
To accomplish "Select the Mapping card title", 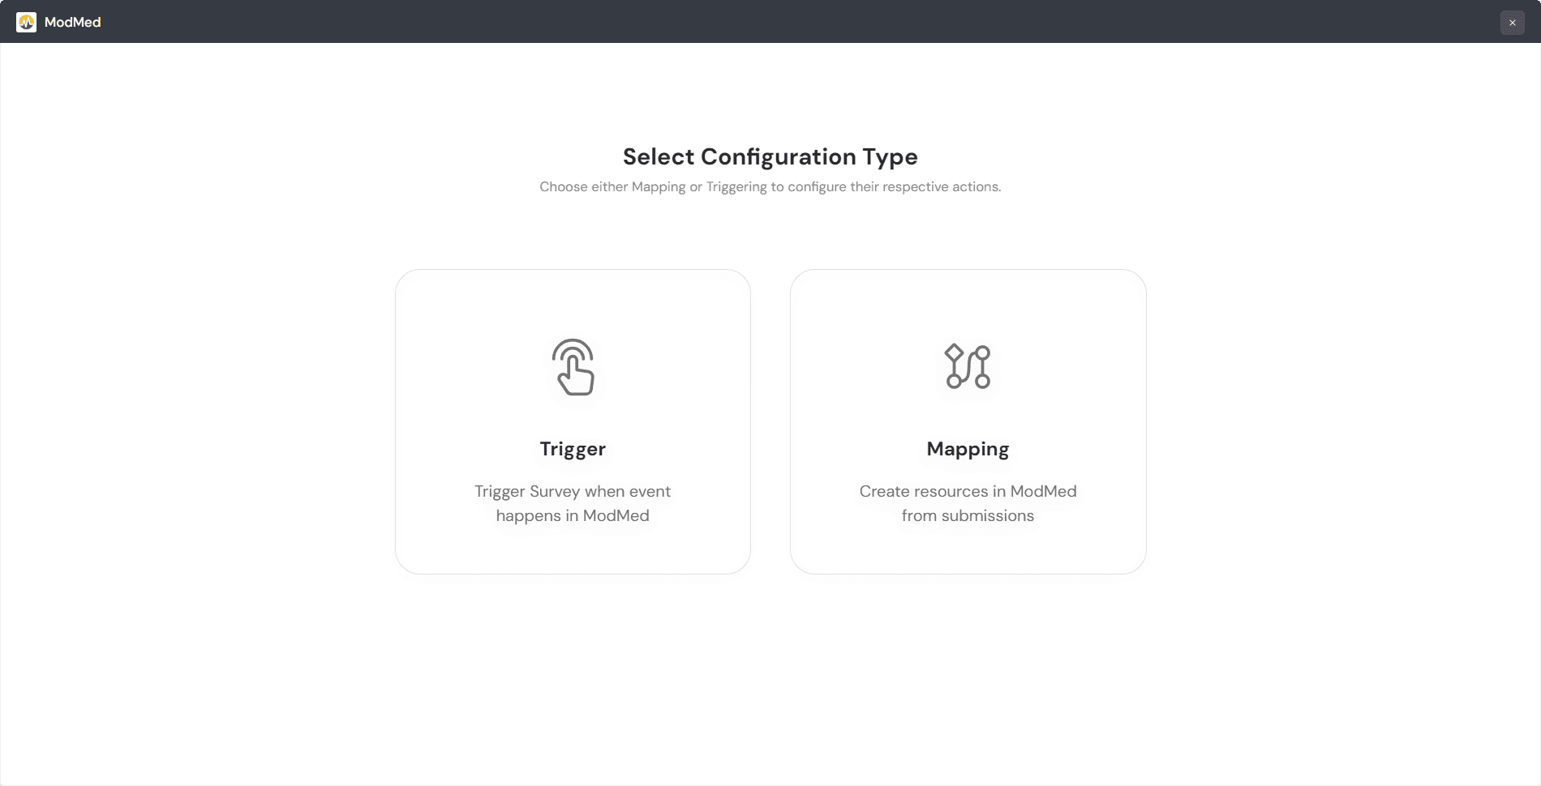I will [968, 449].
